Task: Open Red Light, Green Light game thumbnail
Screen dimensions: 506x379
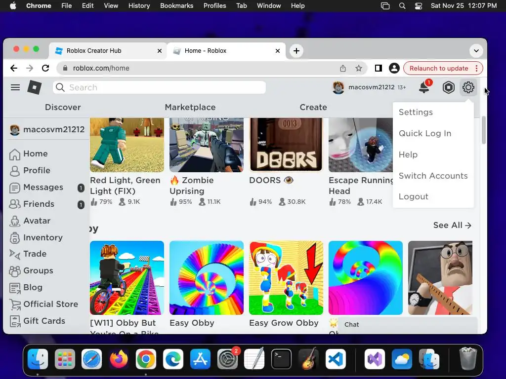Action: coord(127,145)
